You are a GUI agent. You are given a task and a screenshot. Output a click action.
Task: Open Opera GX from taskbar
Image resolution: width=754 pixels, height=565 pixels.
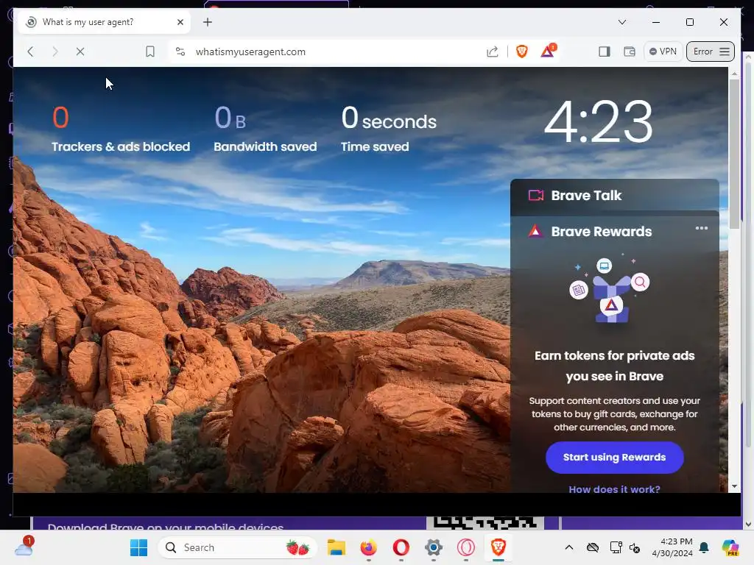[x=465, y=547]
